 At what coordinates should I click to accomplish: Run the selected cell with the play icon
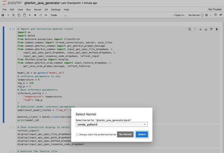[x=30, y=15]
